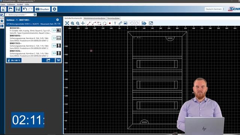
Task: Switch to the Stromlaufplan tab
Action: click(113, 18)
